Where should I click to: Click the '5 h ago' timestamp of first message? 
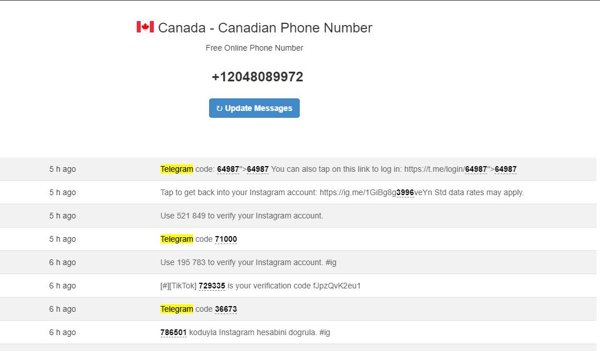pos(62,169)
